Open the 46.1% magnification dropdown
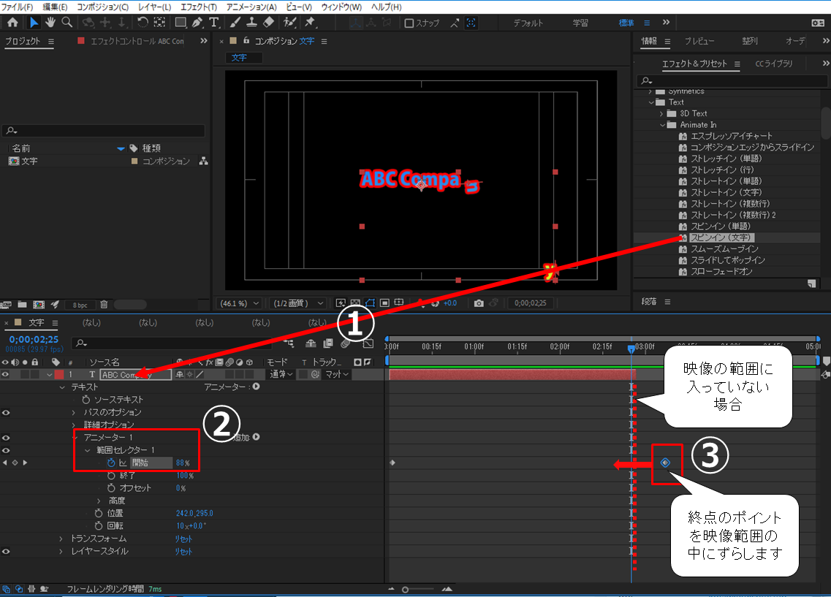The height and width of the screenshot is (597, 831). tap(240, 303)
